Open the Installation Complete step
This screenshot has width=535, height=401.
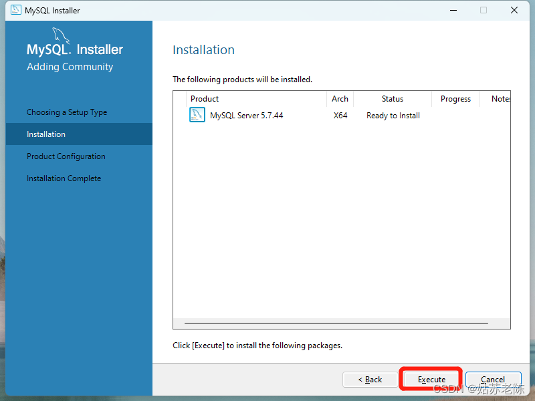click(x=64, y=178)
